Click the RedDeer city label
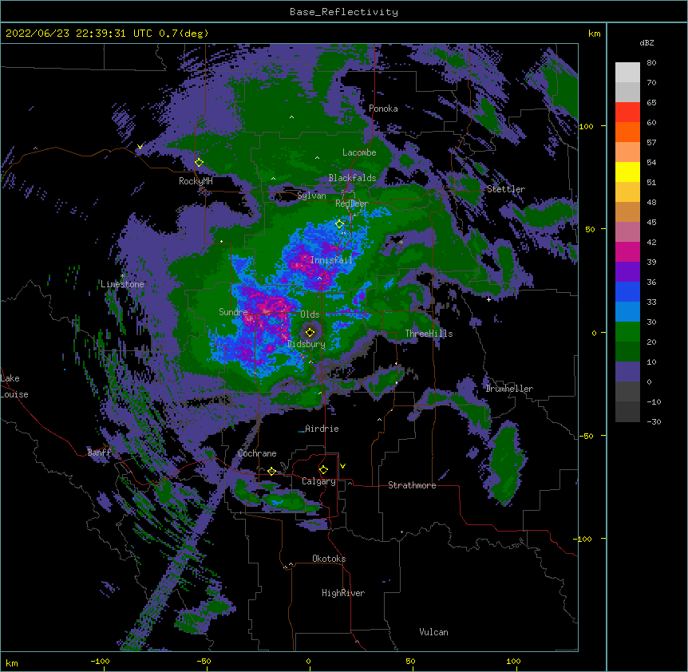Image resolution: width=688 pixels, height=672 pixels. click(x=351, y=204)
